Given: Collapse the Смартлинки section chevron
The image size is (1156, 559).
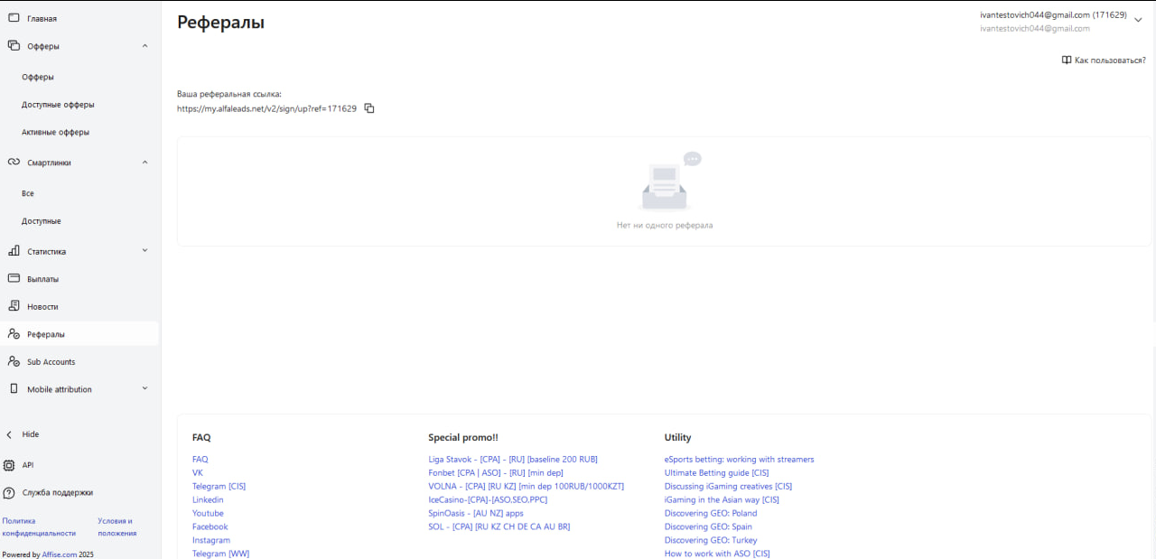Looking at the screenshot, I should click(144, 163).
